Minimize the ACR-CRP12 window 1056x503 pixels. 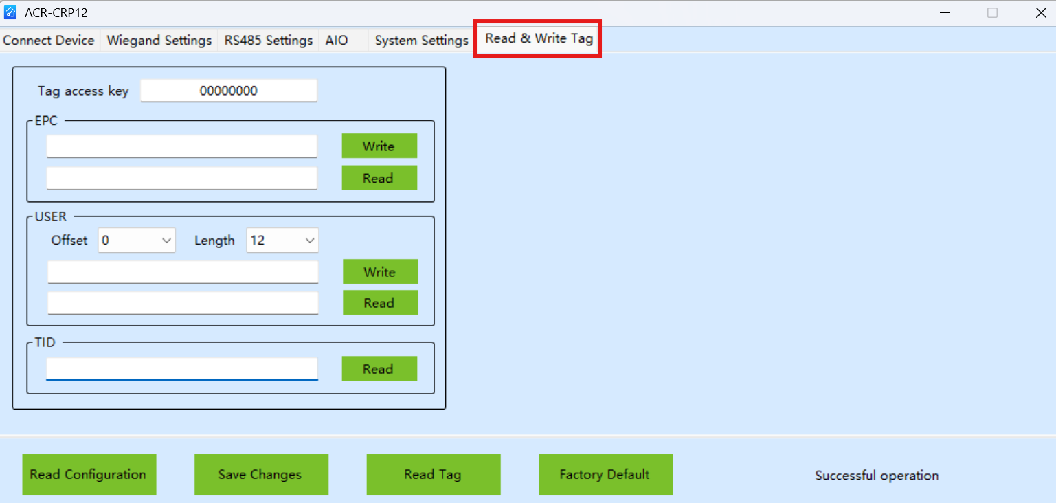point(945,12)
